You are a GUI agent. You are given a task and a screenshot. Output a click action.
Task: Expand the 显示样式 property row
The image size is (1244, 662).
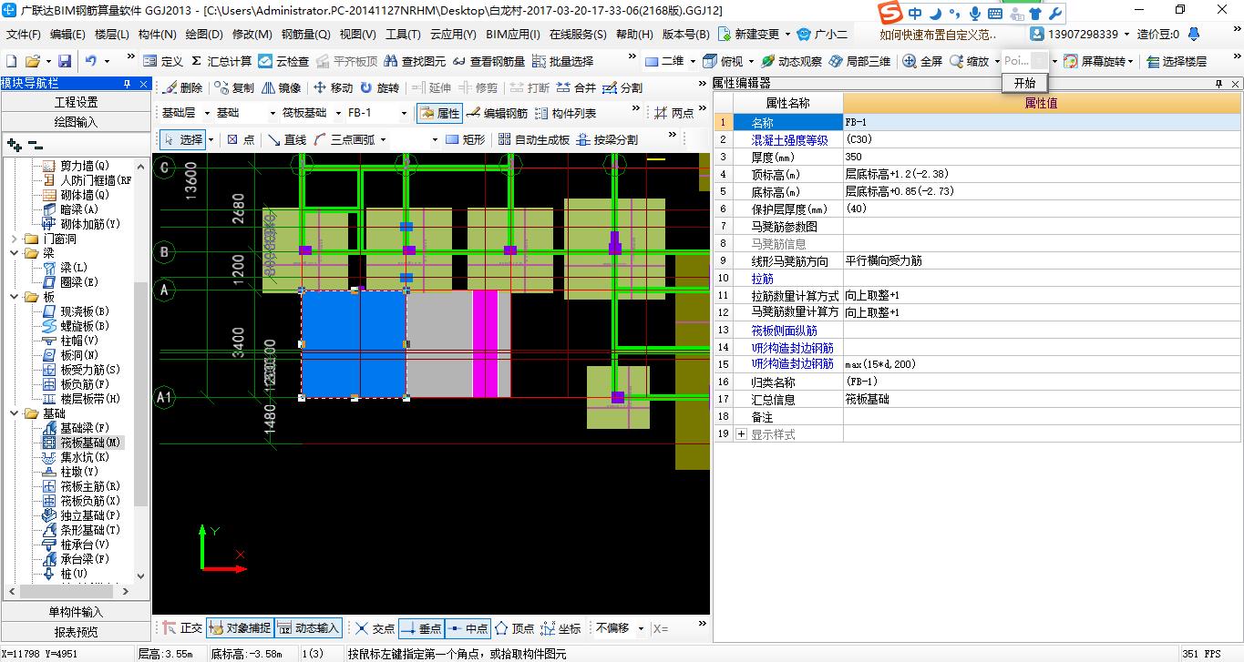pyautogui.click(x=741, y=434)
